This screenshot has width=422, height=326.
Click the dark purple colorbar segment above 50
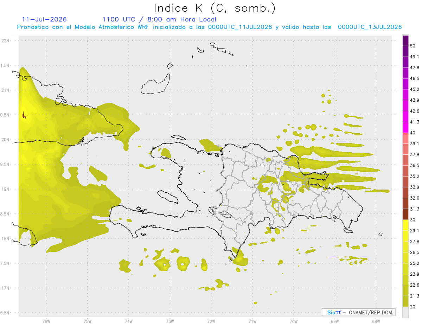pos(405,40)
